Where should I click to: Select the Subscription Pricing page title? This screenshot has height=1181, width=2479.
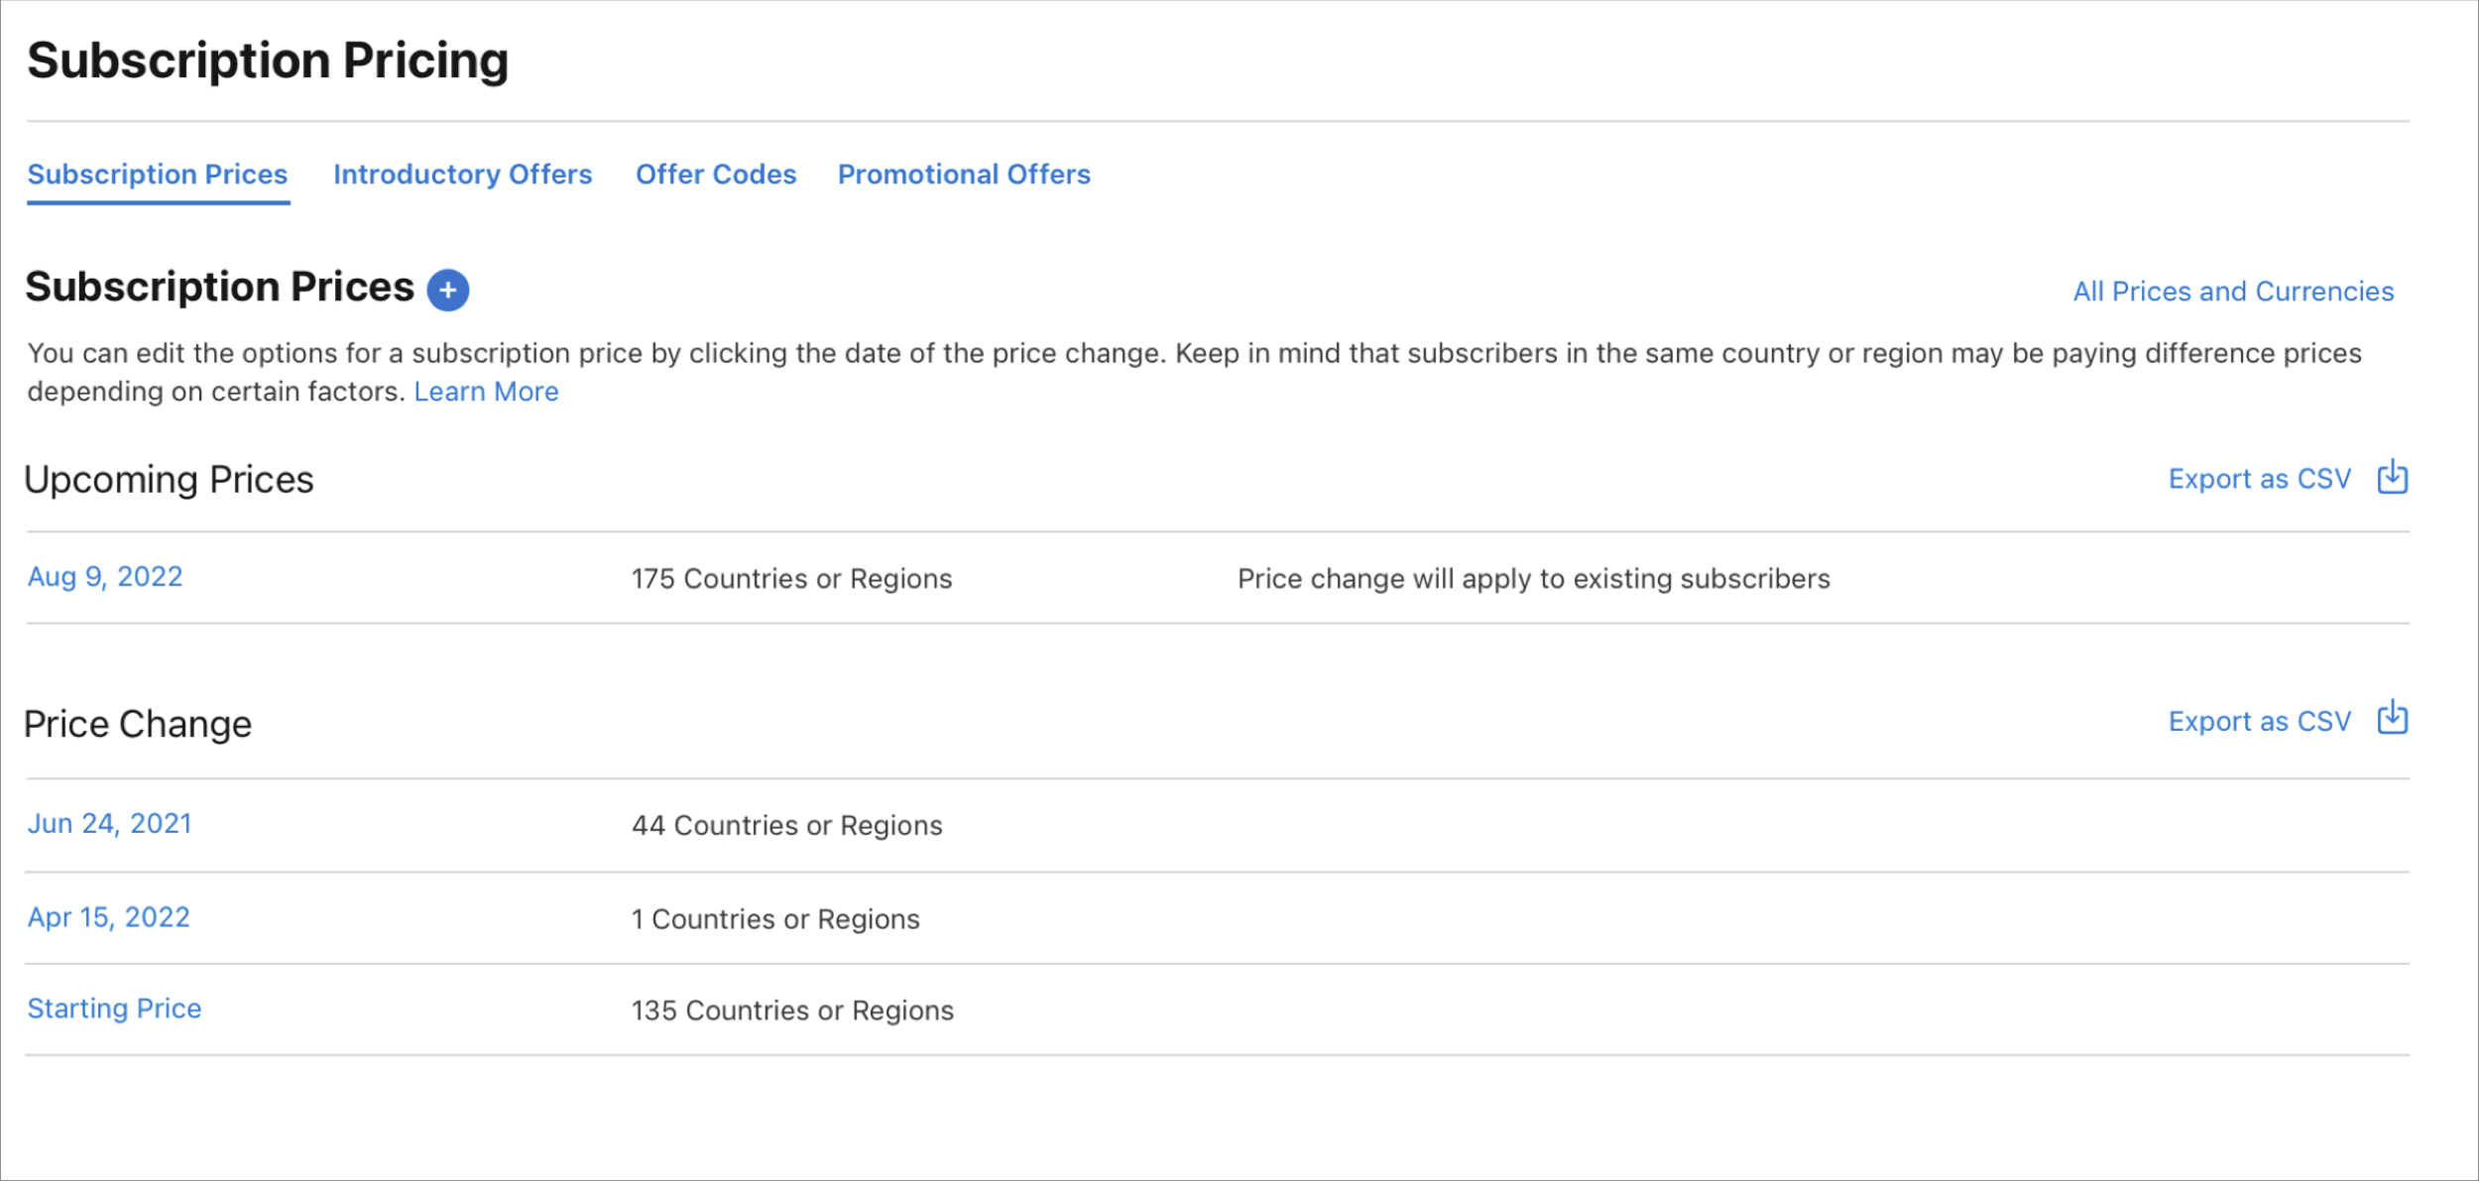(270, 59)
